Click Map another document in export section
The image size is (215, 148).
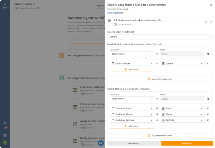click(160, 136)
